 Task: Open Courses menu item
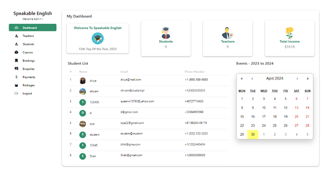pyautogui.click(x=32, y=52)
